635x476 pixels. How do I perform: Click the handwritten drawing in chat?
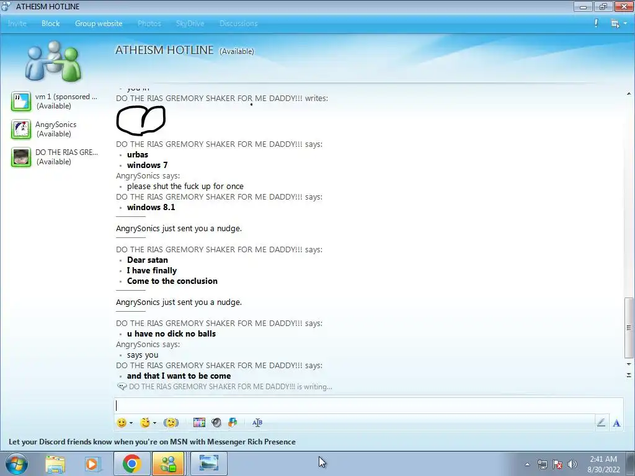point(141,120)
